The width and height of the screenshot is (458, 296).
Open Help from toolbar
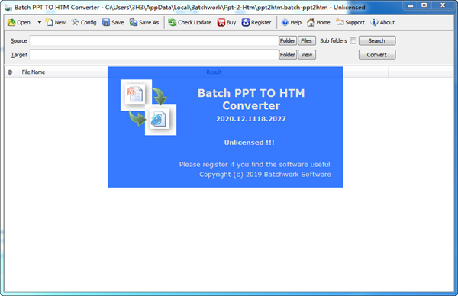291,22
